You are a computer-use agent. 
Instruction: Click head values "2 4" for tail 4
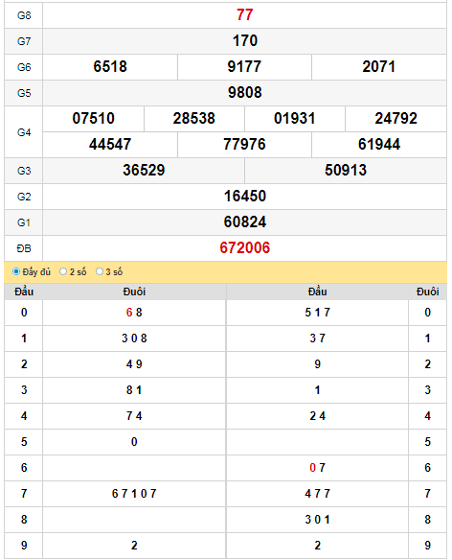coord(318,416)
